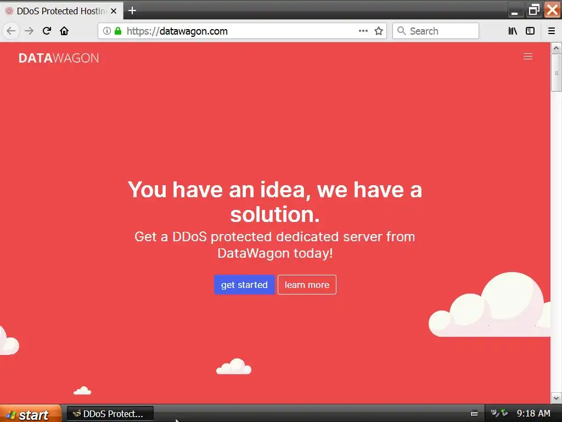Go back with the browser back arrow

point(11,31)
